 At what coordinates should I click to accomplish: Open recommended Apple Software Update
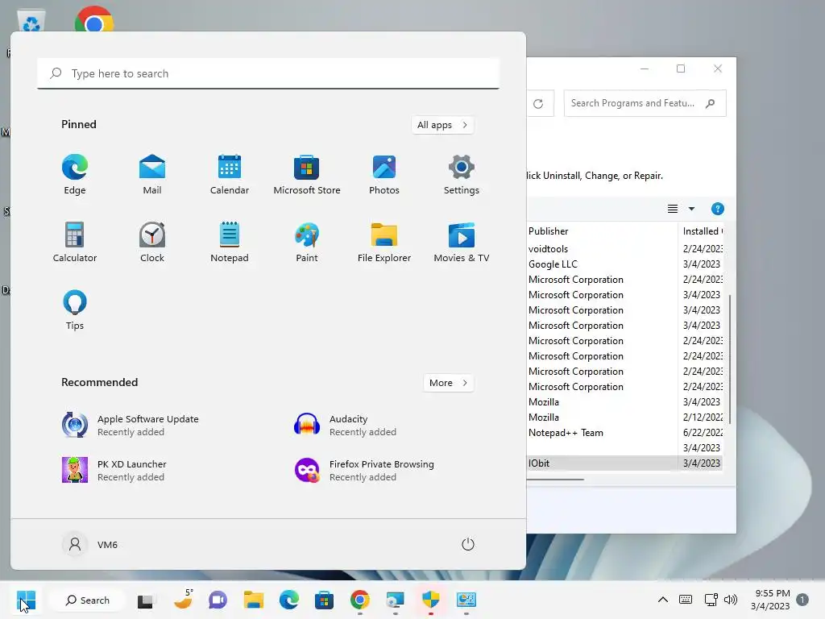tap(131, 426)
